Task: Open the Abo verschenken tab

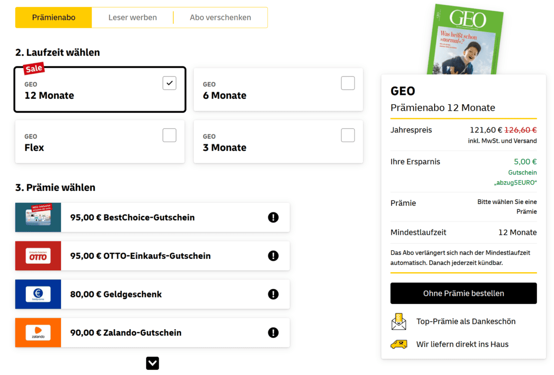Action: 220,18
